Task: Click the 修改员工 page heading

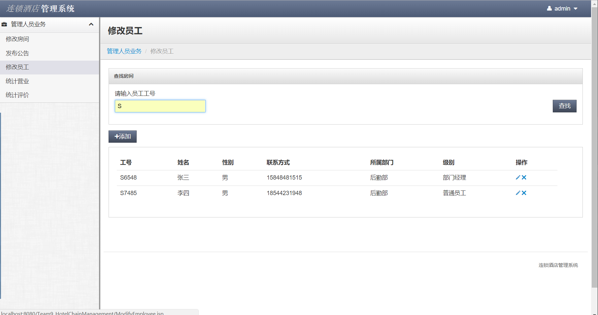Action: (125, 31)
